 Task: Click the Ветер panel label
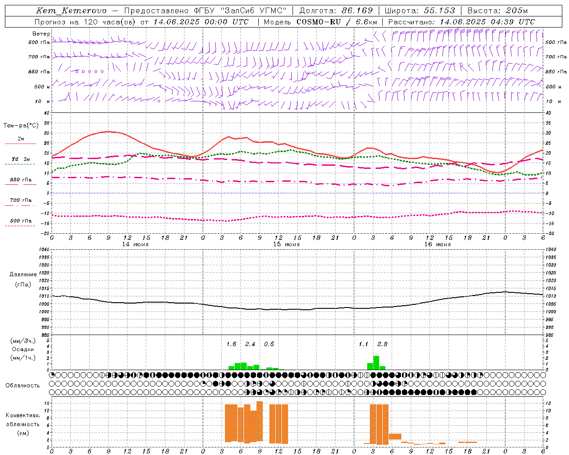41,34
